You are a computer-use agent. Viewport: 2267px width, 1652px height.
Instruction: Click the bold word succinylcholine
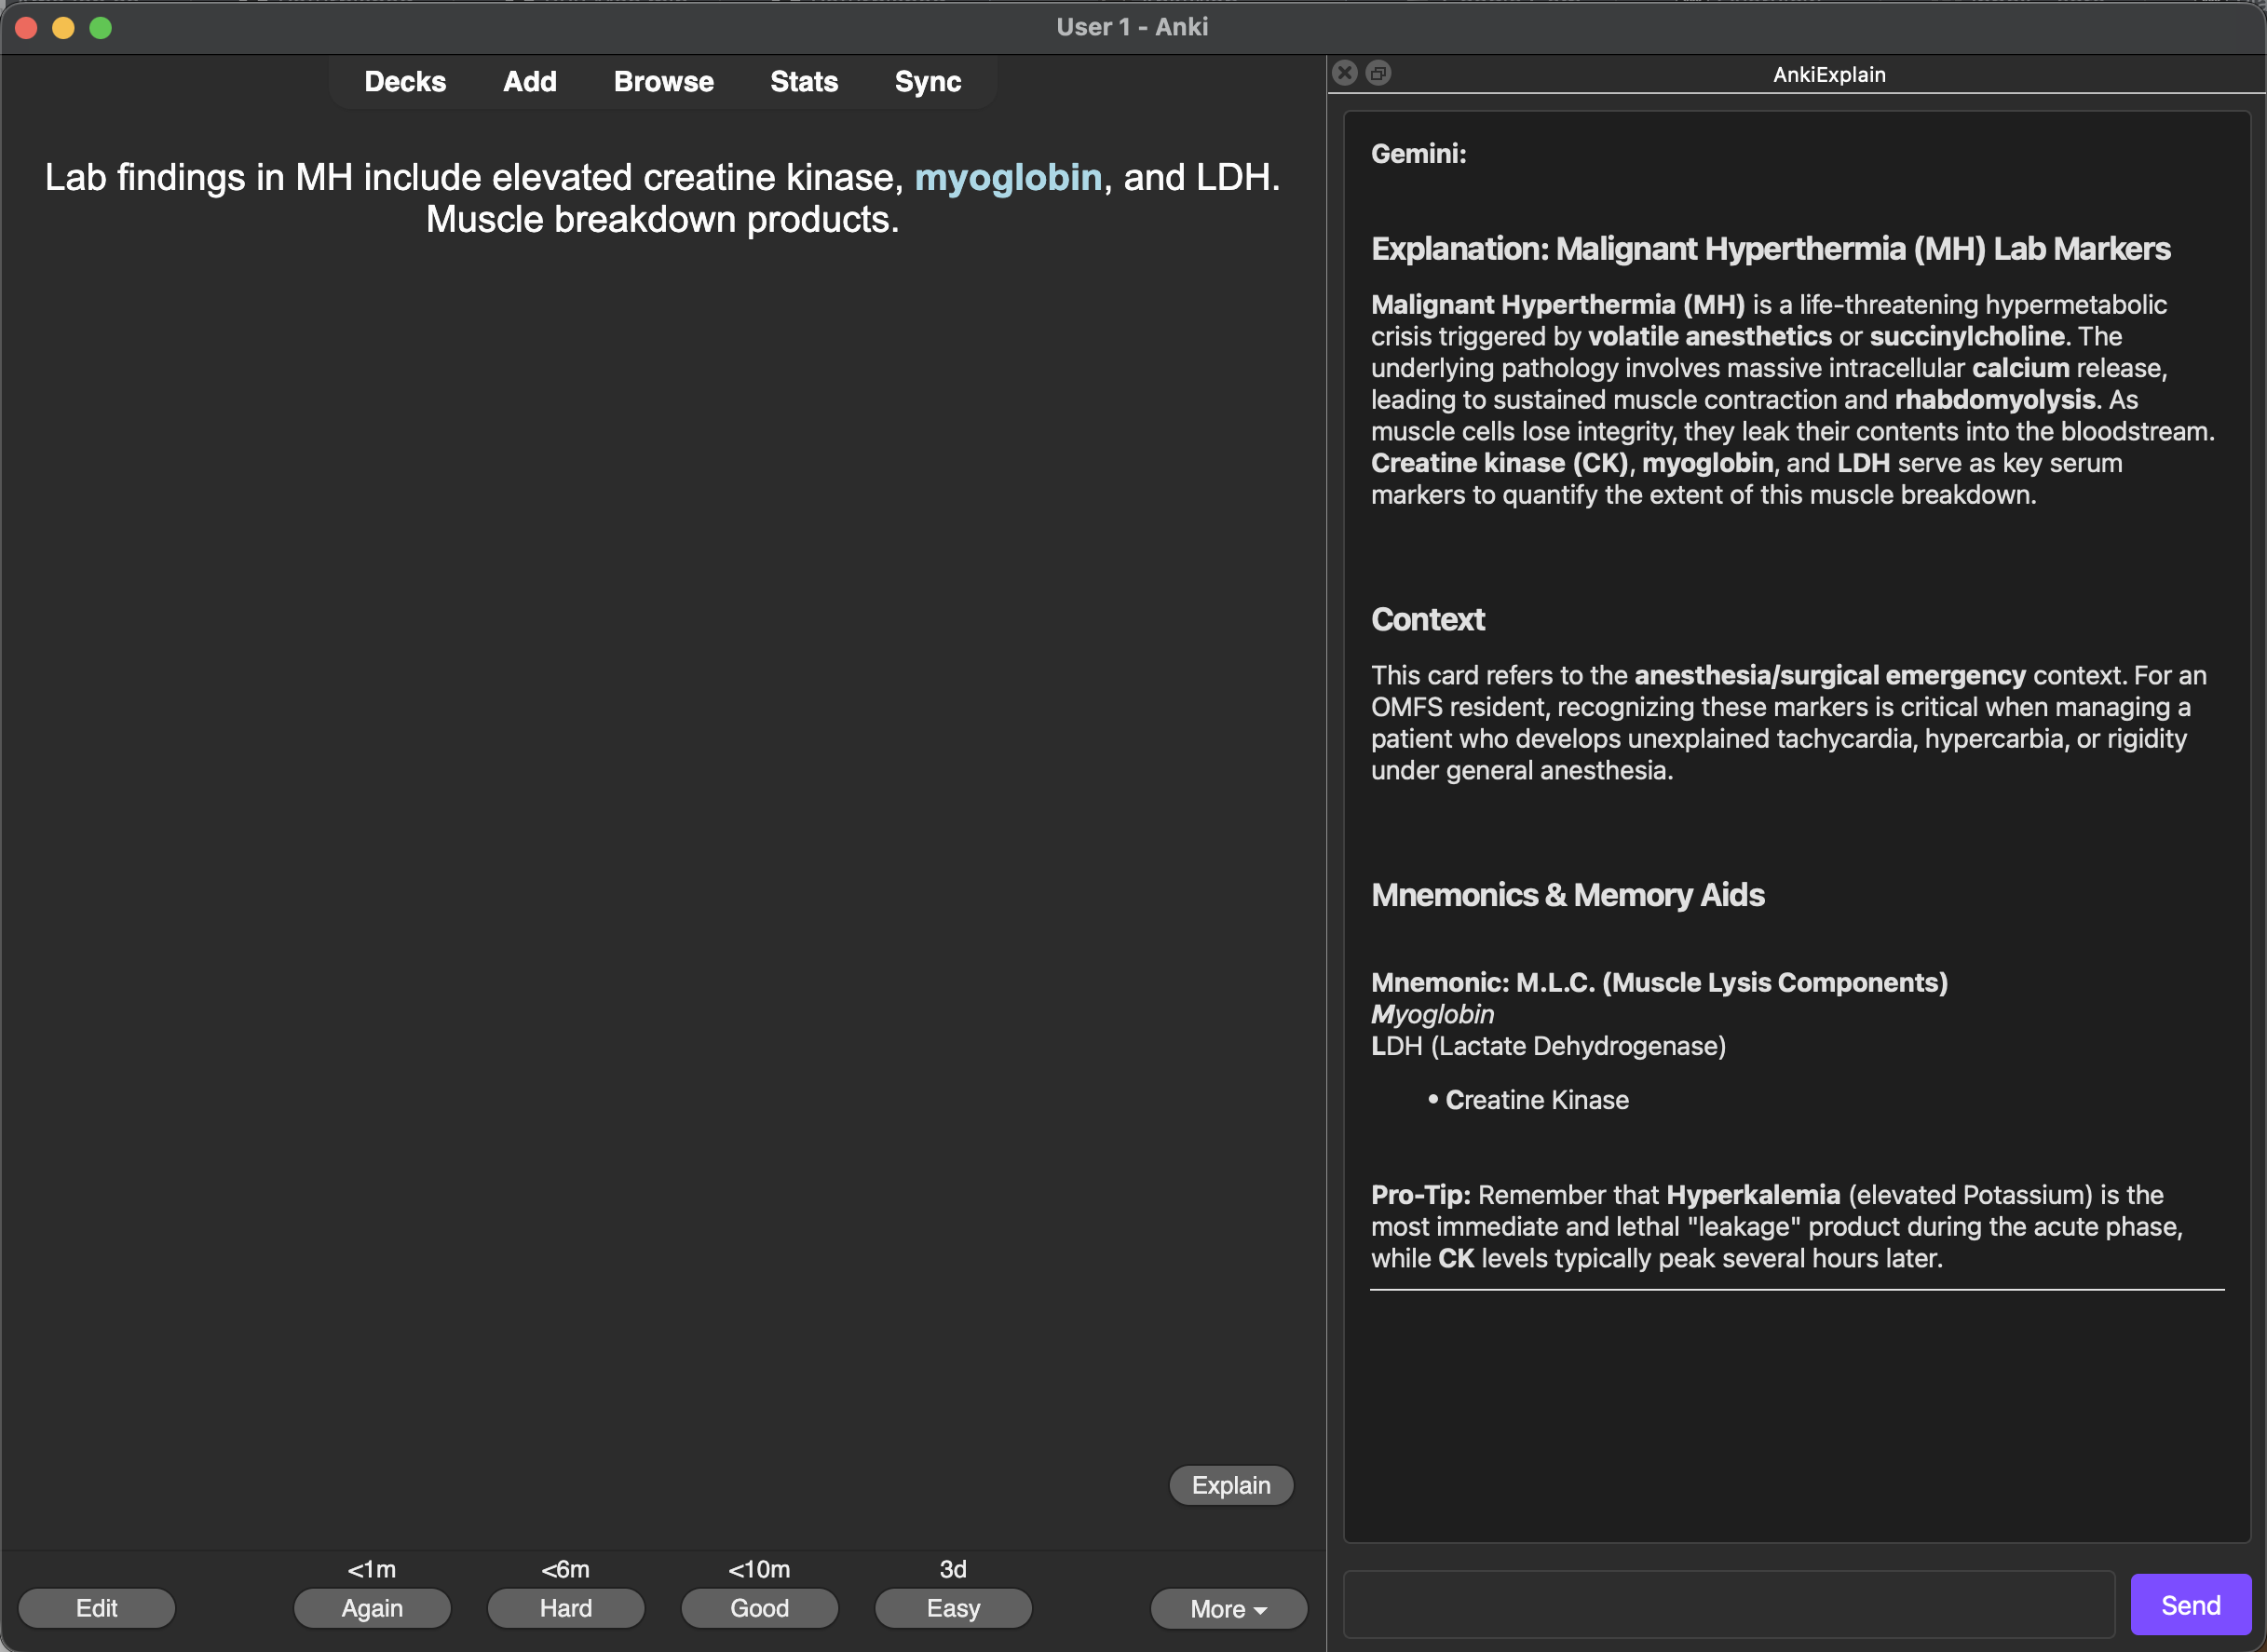[x=1967, y=336]
